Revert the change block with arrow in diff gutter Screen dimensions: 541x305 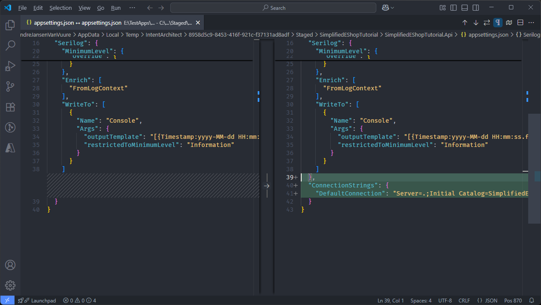coord(267,186)
